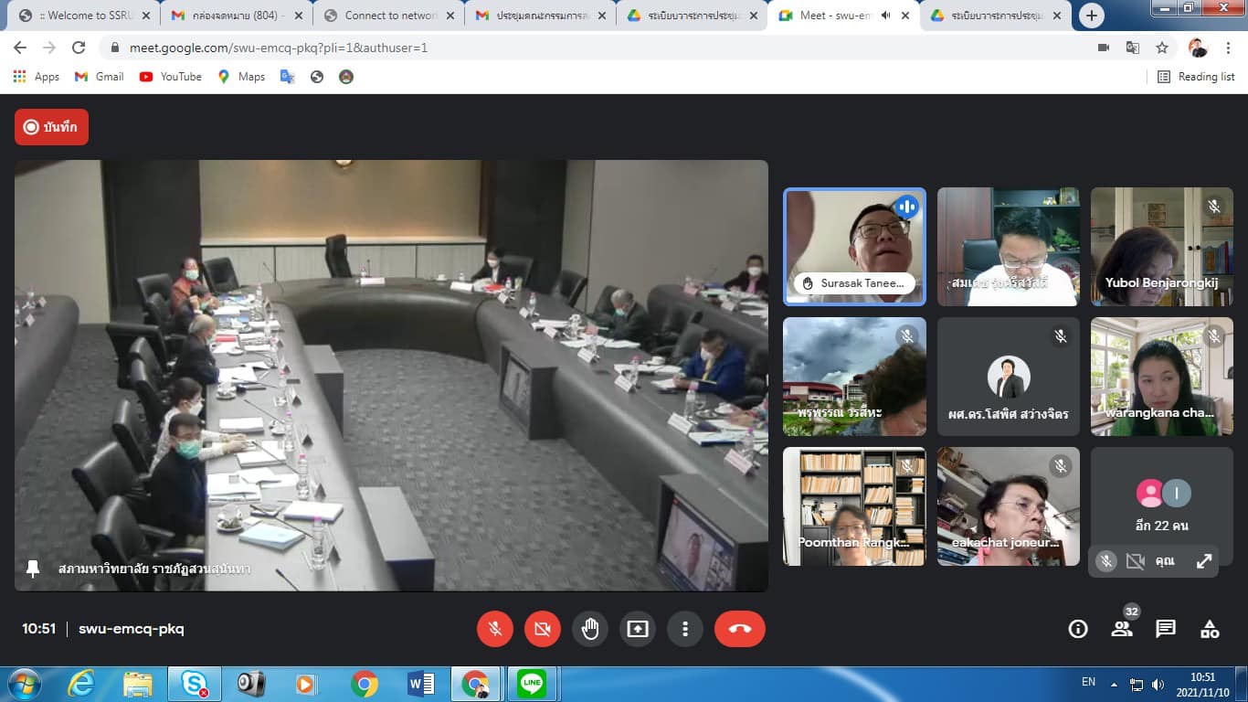Toggle the camera button in bottom bar

543,629
